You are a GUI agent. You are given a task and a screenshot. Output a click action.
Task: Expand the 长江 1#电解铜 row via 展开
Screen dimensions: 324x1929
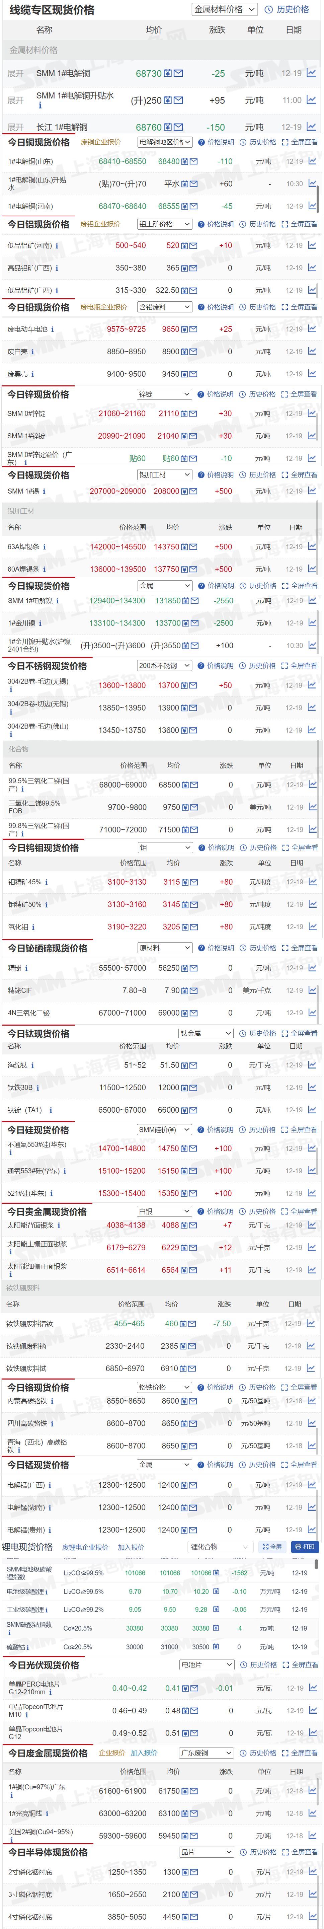16,127
